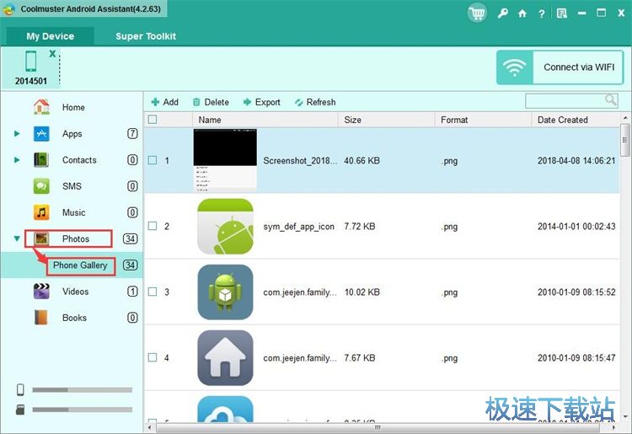Expand the Apps tree node arrow
Screen dimensions: 632x434
click(x=17, y=134)
